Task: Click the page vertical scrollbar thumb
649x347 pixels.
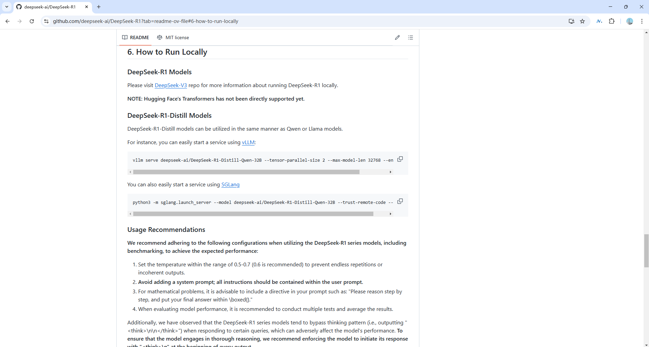Action: tap(646, 251)
